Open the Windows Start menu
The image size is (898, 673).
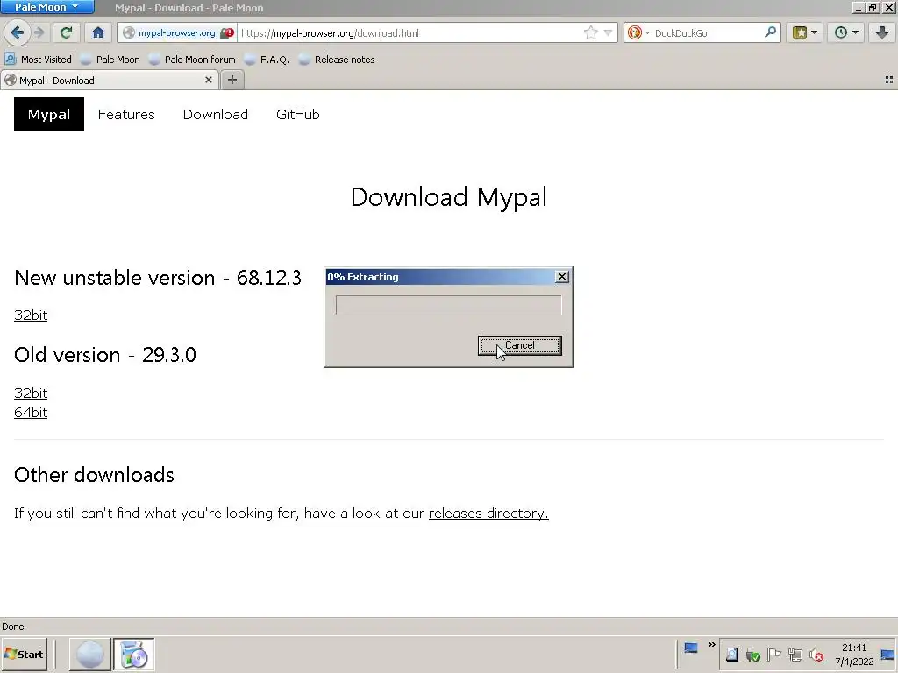coord(24,654)
